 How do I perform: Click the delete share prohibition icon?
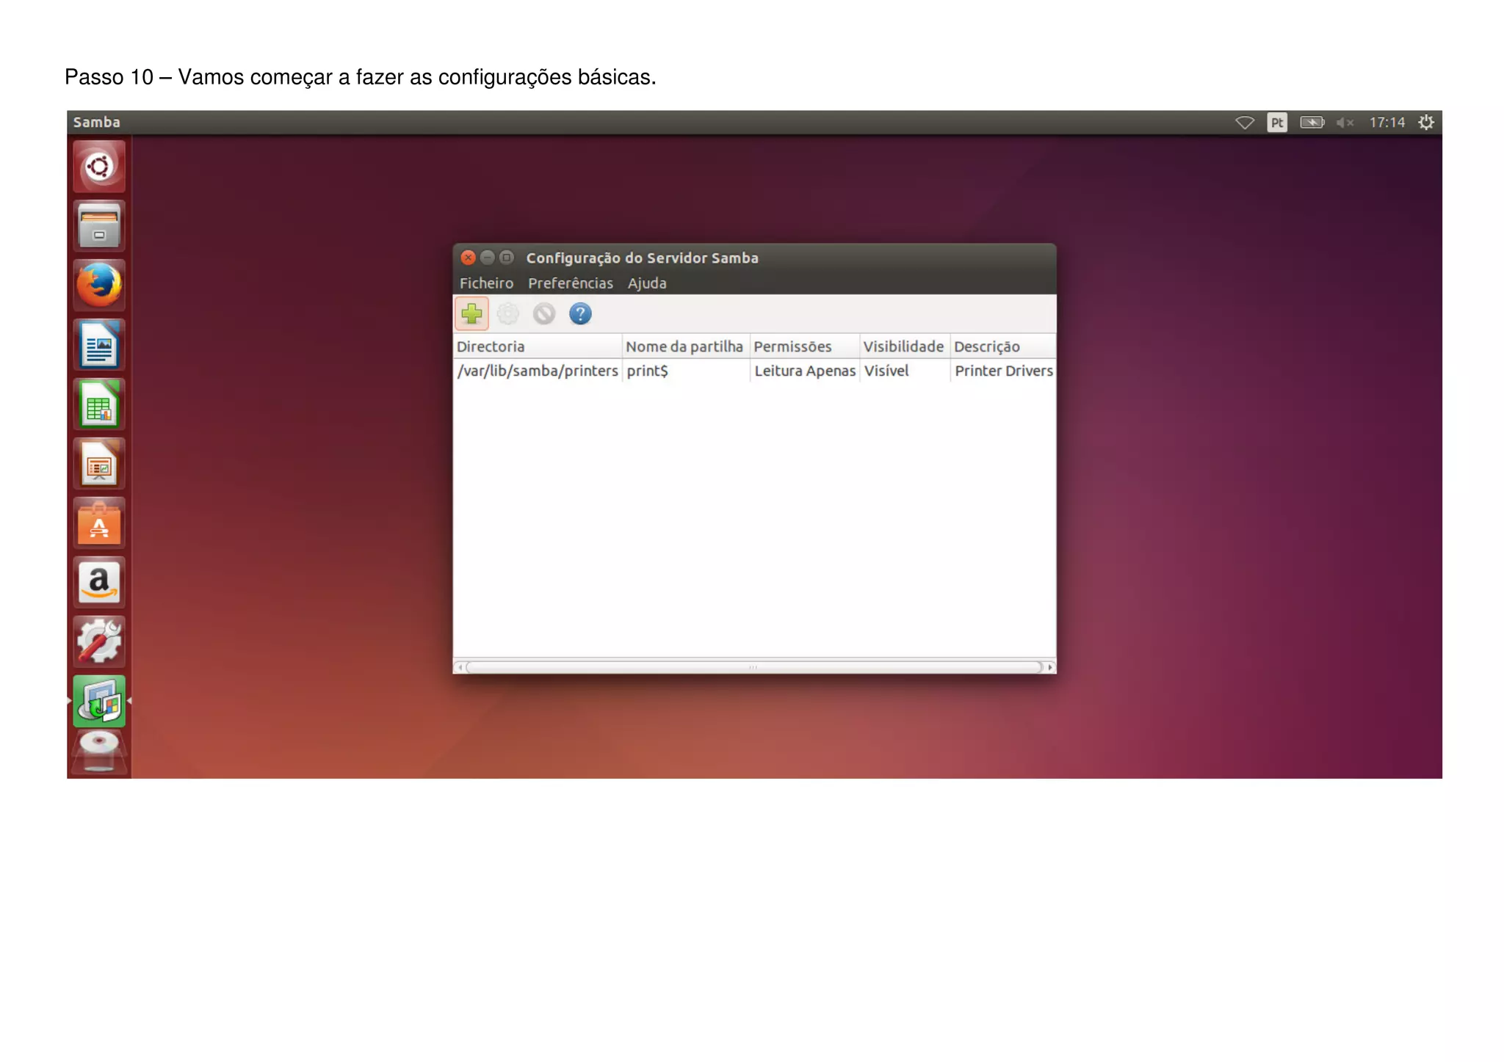coord(544,314)
